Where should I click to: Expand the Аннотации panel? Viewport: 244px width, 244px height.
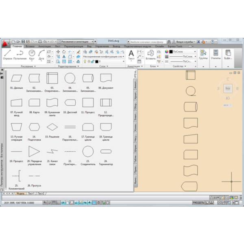click(x=135, y=66)
